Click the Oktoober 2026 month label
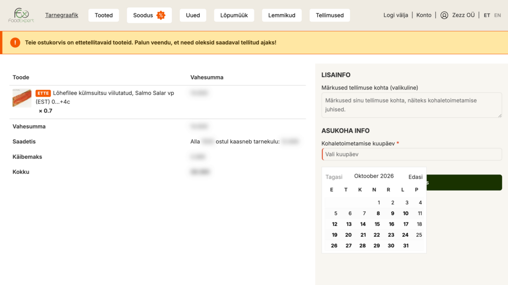The image size is (508, 285). click(374, 176)
